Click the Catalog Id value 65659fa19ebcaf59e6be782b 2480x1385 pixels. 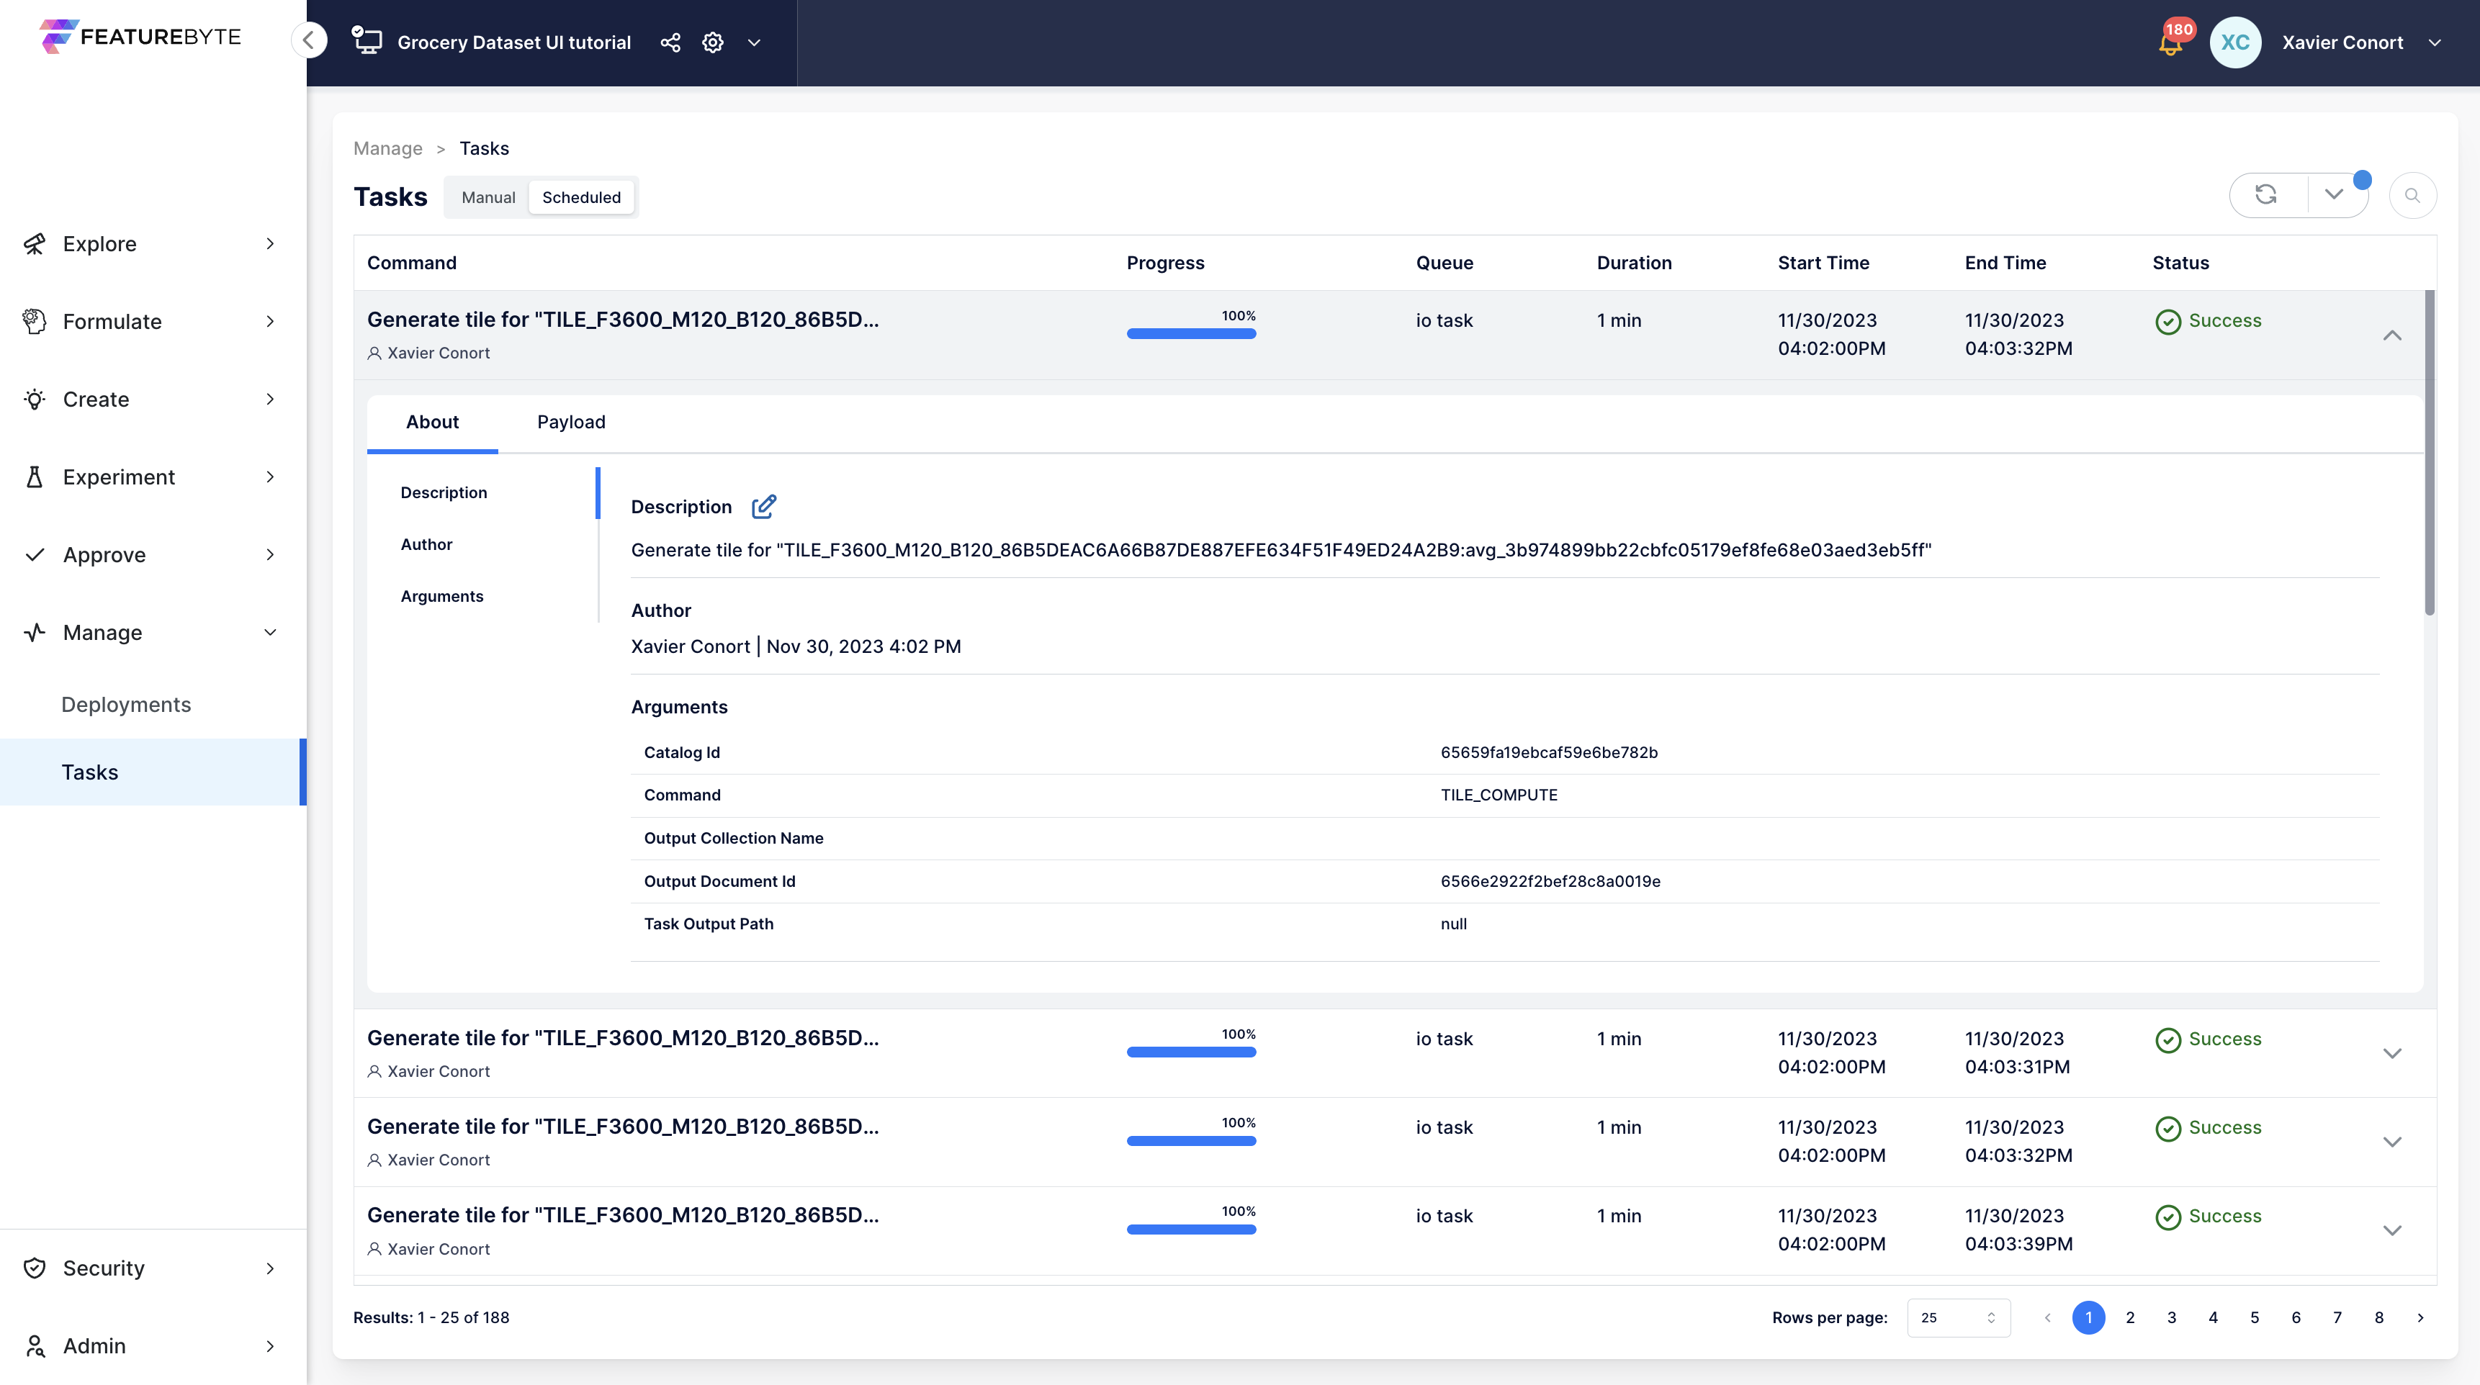[1549, 753]
